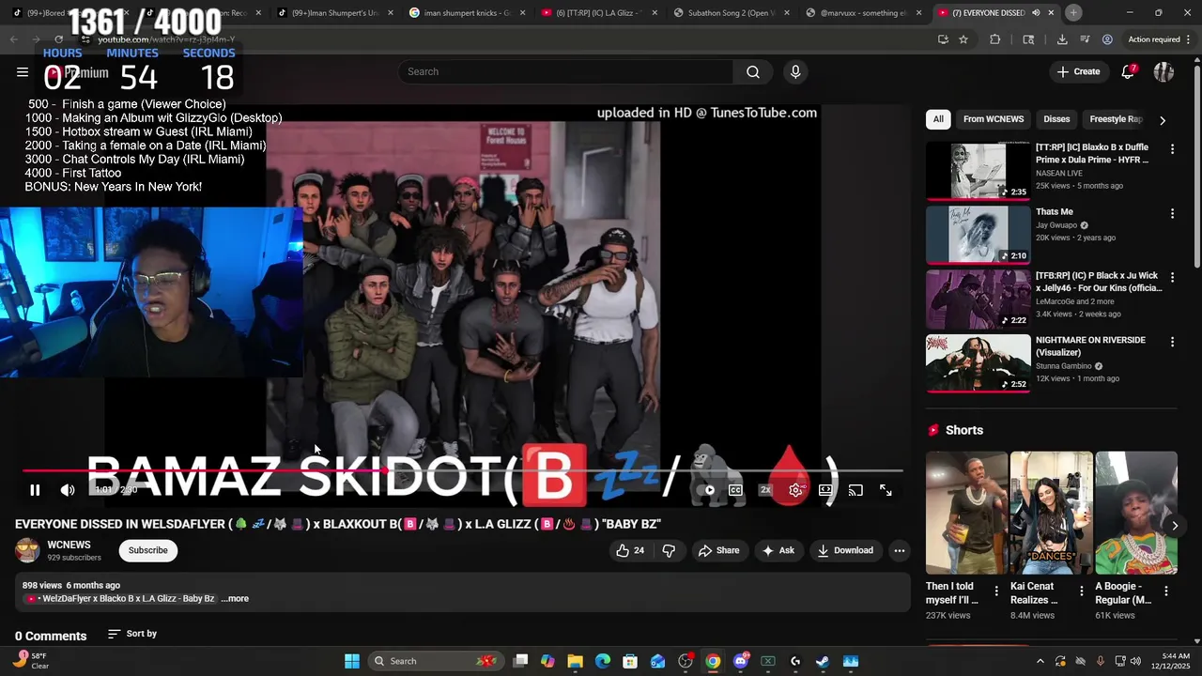Open the Thats Me video thumbnail

click(979, 235)
